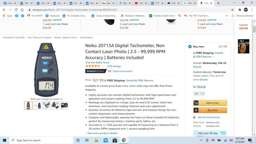Click the Buy Now button

coord(210,110)
